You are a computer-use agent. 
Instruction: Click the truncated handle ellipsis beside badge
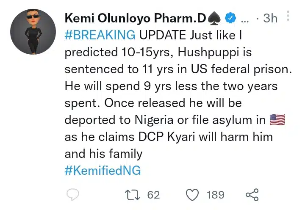(x=245, y=19)
